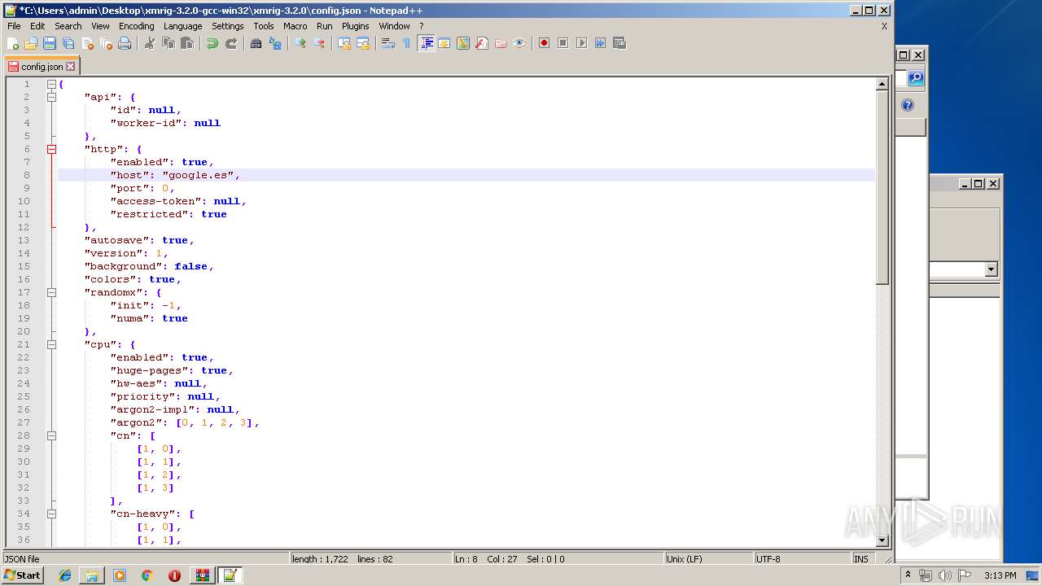Click the Save All toolbar icon
1042x586 pixels.
point(68,43)
